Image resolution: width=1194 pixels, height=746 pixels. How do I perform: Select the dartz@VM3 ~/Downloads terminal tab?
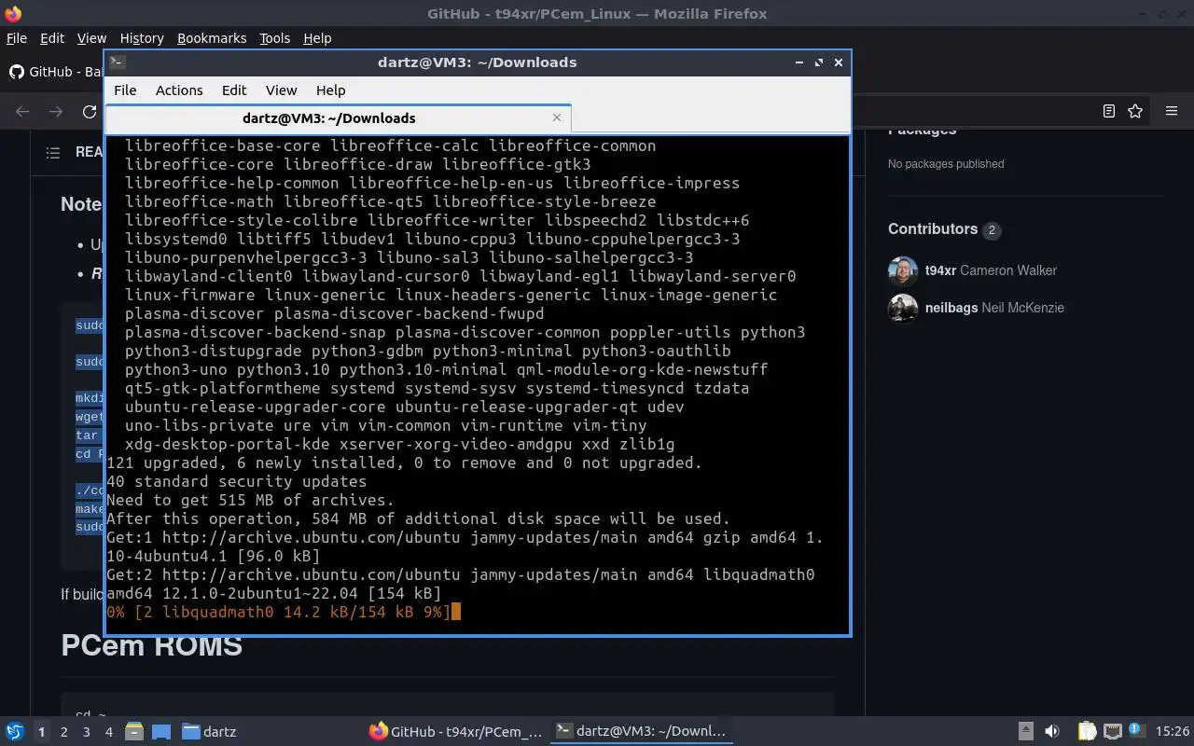328,118
